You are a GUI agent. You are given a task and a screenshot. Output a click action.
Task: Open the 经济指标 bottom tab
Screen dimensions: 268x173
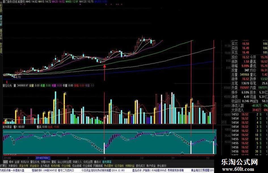tap(119, 166)
